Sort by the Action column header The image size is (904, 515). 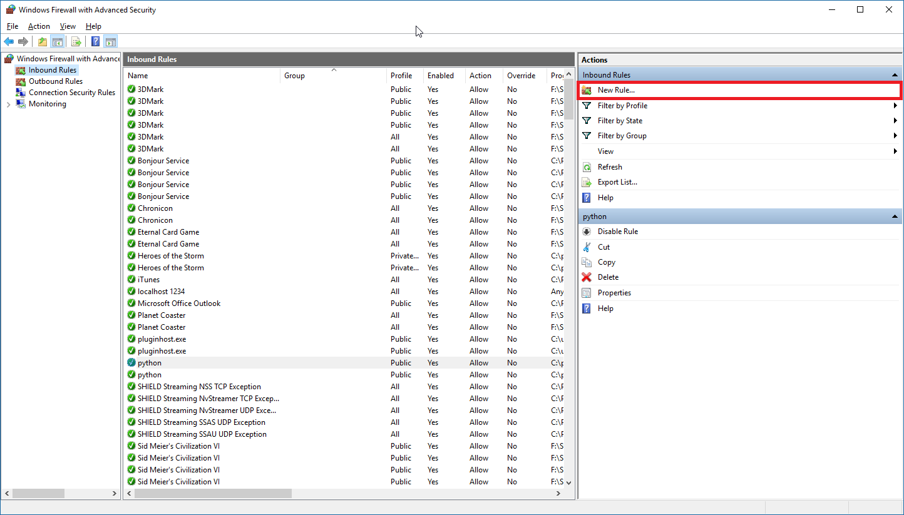point(484,76)
